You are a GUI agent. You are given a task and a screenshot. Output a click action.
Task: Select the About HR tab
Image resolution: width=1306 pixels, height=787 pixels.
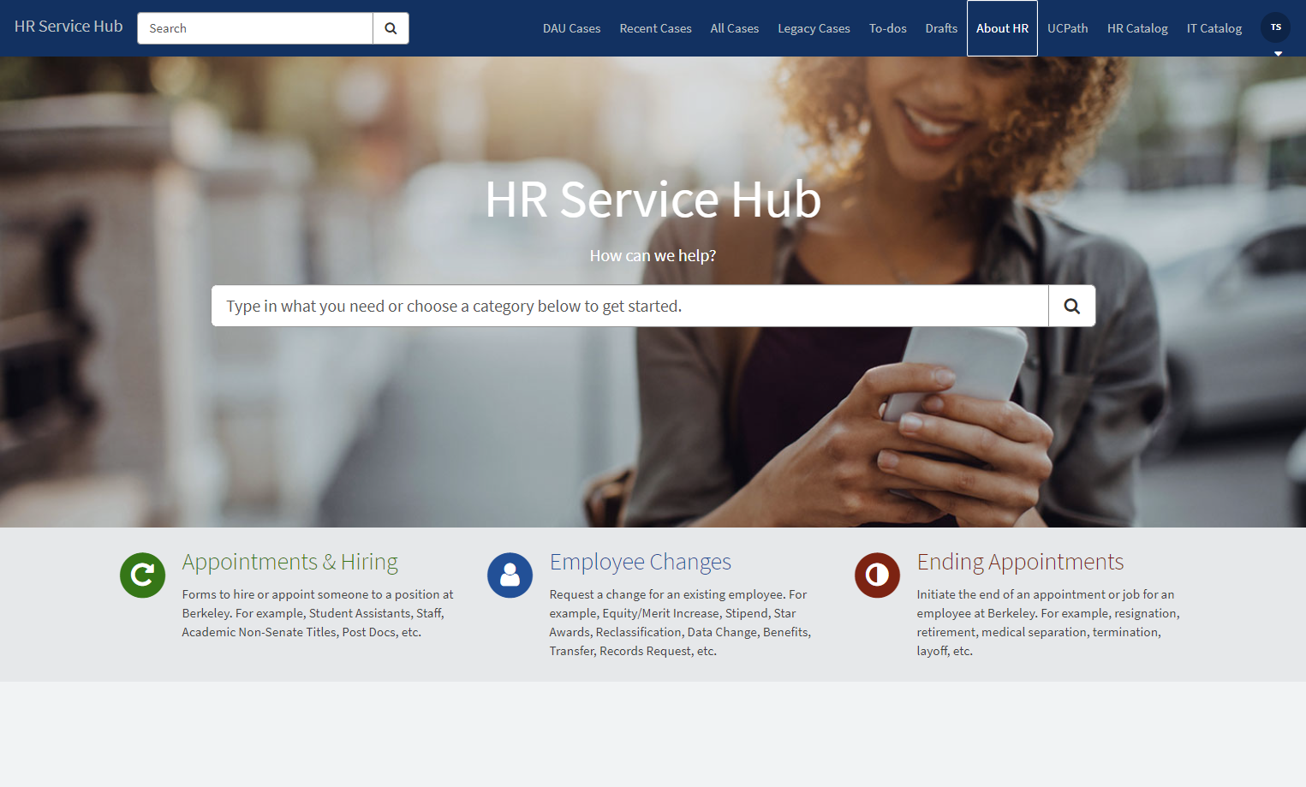(1002, 28)
